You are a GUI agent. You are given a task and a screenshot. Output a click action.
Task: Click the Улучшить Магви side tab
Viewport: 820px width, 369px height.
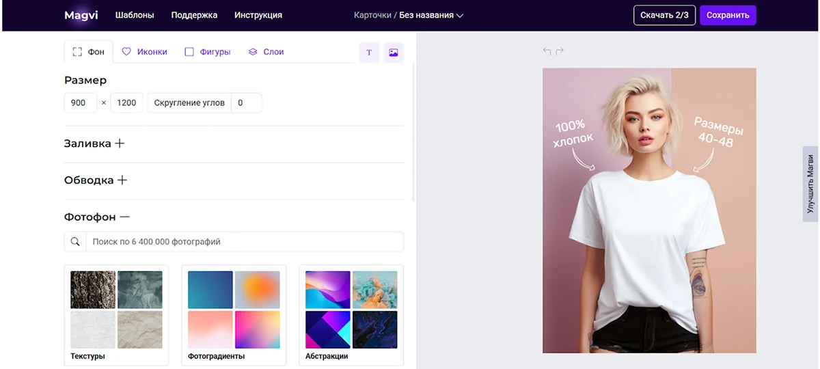pyautogui.click(x=810, y=184)
